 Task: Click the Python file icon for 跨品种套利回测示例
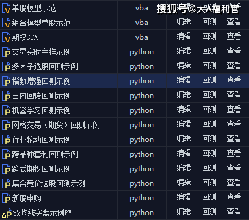coord(6,154)
